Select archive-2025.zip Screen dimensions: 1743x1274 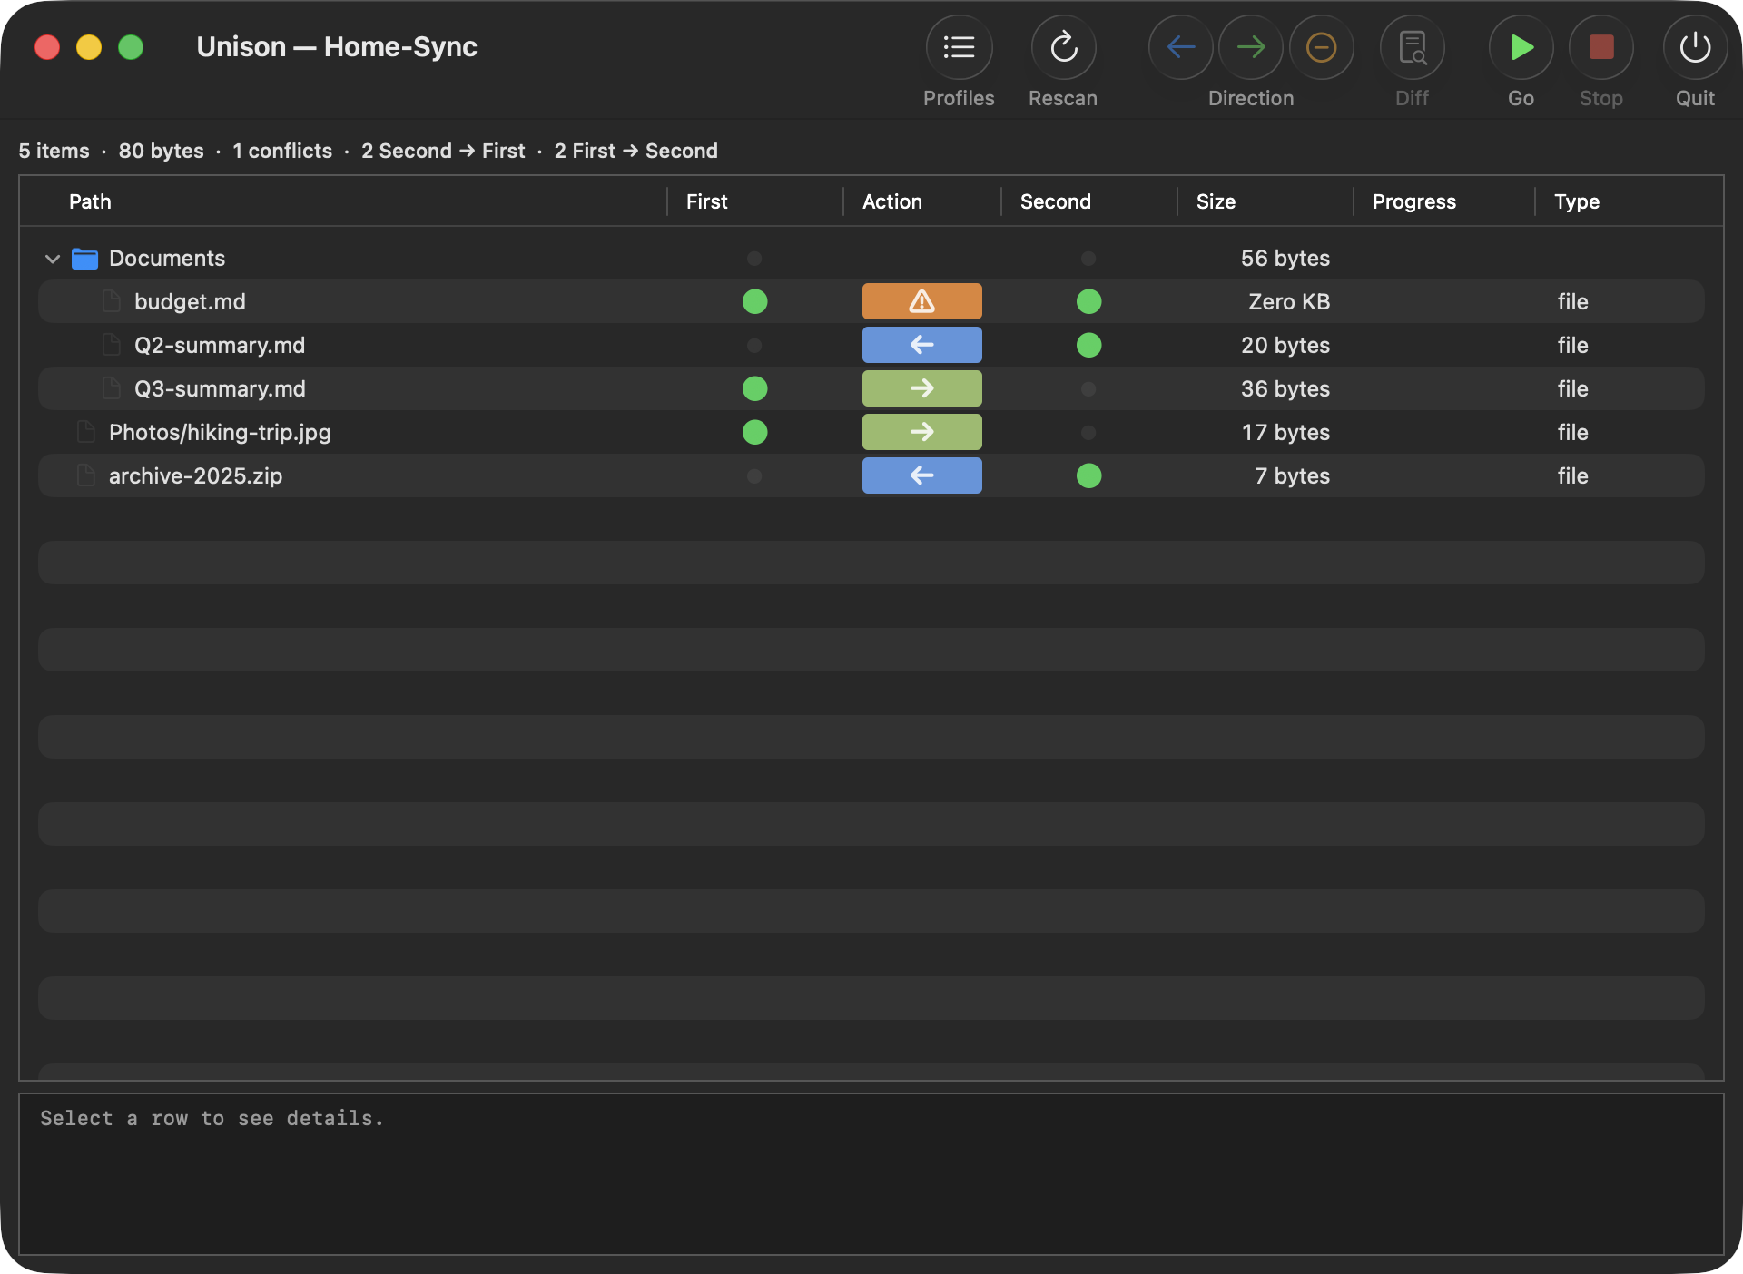point(195,475)
